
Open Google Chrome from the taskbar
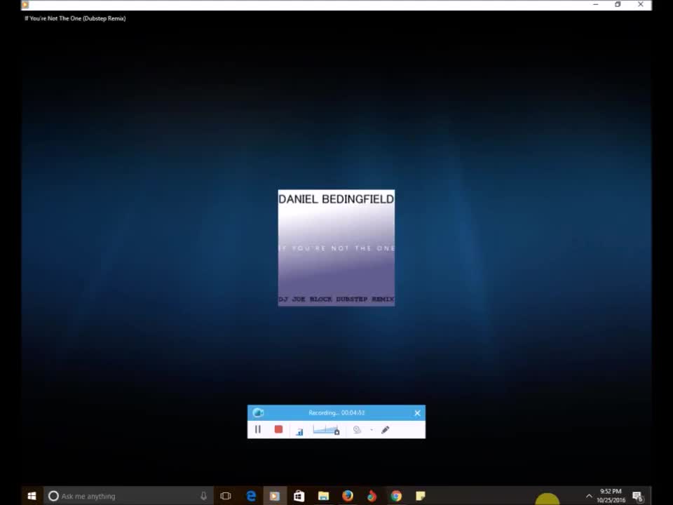point(395,496)
